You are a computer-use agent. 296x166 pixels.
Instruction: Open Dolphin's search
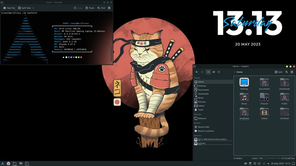point(287,72)
